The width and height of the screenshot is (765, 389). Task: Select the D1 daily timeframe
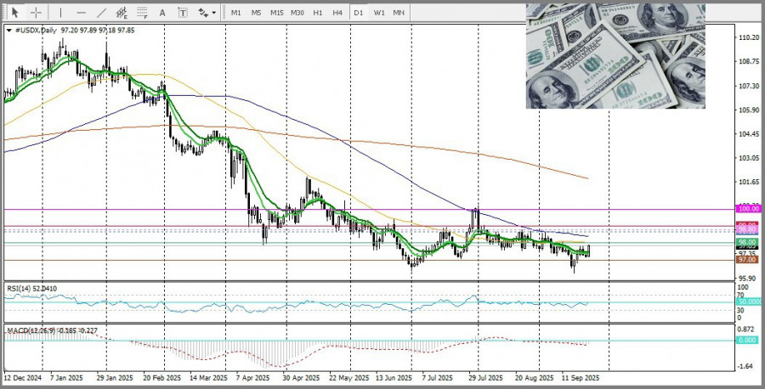359,13
